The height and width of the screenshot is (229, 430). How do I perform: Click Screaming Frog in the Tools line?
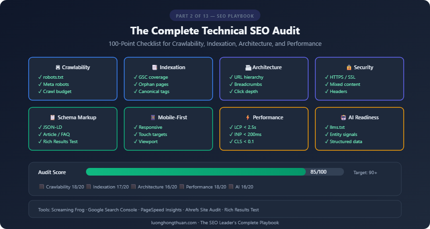click(68, 210)
